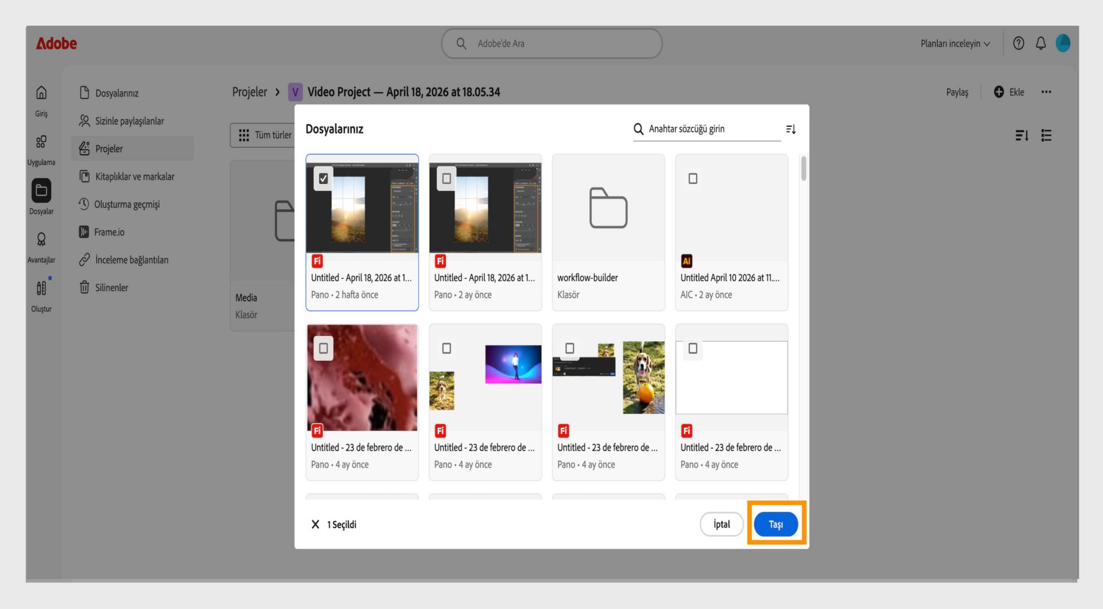This screenshot has height=609, width=1103.
Task: Expand the Planları inceleyin dropdown
Action: pyautogui.click(x=955, y=44)
